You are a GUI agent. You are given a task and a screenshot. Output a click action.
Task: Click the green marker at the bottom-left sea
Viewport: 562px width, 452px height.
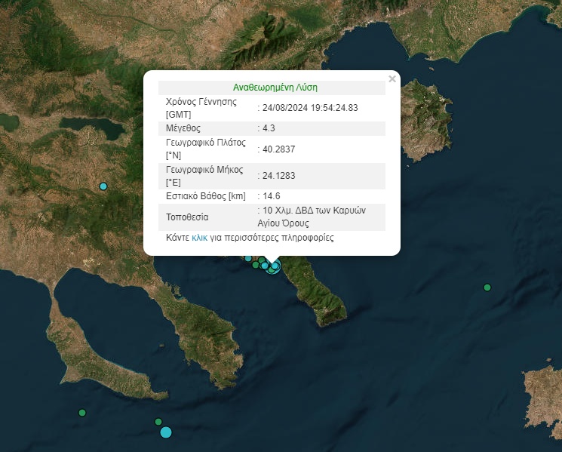82,412
